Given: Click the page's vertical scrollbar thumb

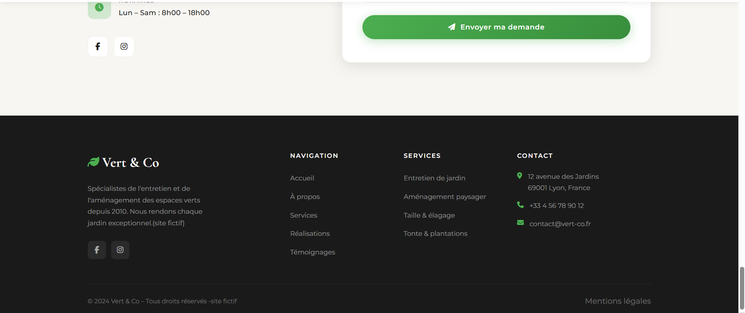Looking at the screenshot, I should [742, 288].
